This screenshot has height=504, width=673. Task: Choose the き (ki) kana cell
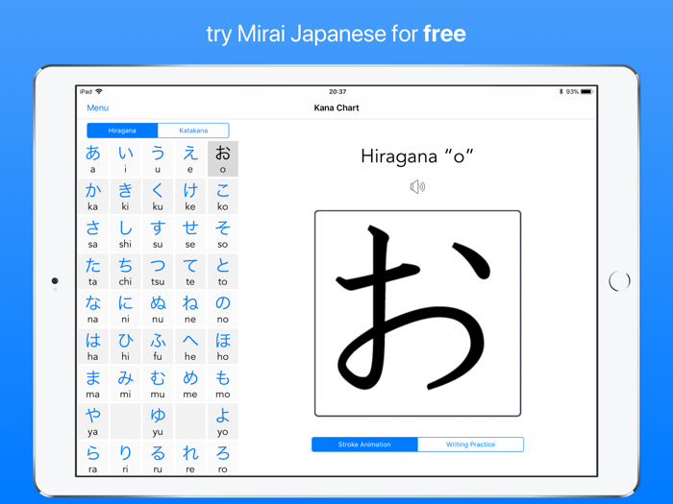coord(125,196)
